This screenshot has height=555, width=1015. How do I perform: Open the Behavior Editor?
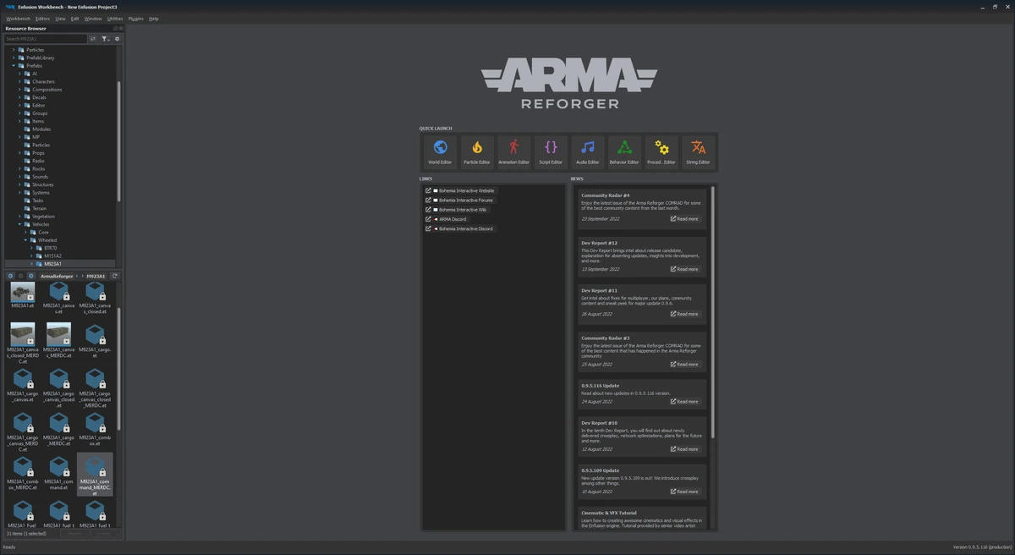(624, 151)
